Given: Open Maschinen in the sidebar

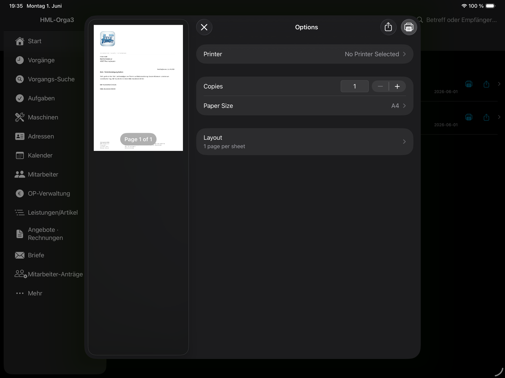Looking at the screenshot, I should [x=43, y=117].
